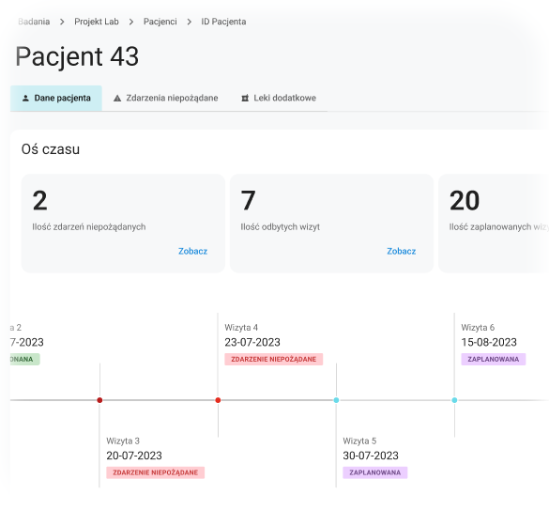549x526 pixels.
Task: Click the Wizyta 5 label
Action: (359, 441)
